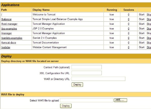The width and height of the screenshot is (151, 109).
Task: Open the /manager application link
Action: 6,33
